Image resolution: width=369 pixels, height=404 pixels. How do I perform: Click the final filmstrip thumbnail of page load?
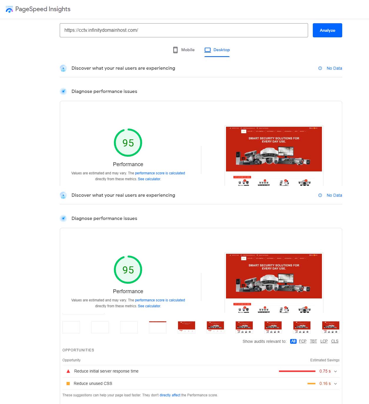click(330, 327)
